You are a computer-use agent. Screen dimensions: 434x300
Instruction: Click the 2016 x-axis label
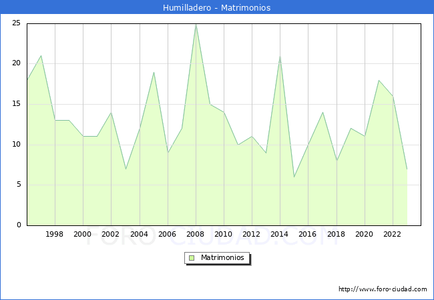click(x=308, y=234)
